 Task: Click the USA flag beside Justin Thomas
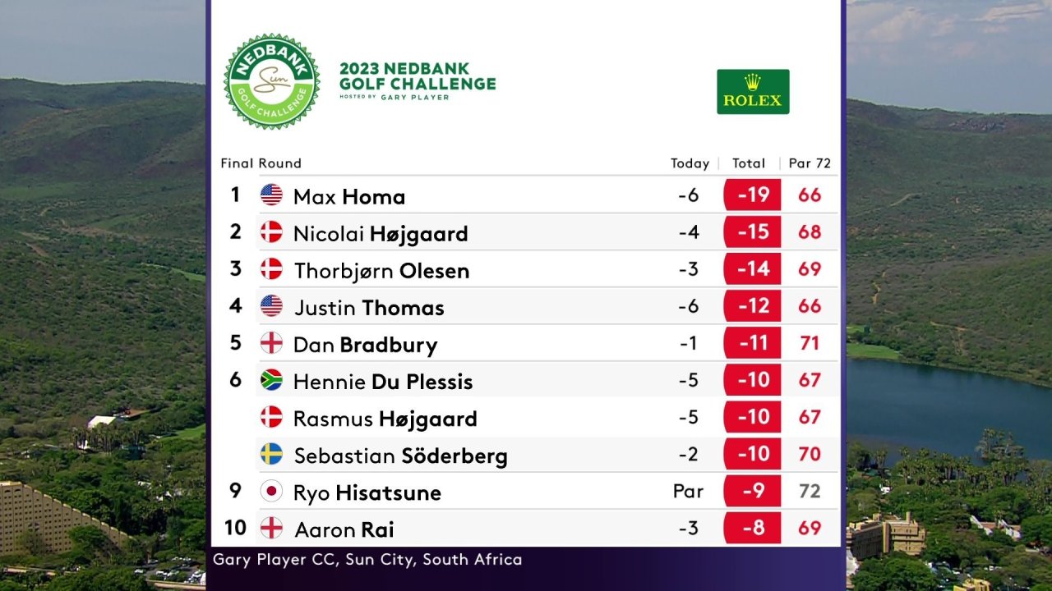coord(271,306)
